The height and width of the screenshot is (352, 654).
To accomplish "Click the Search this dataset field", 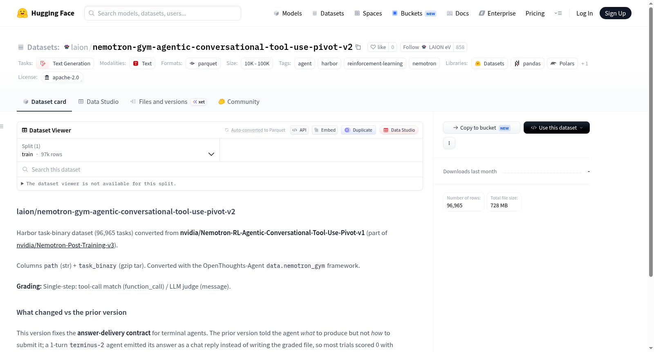I will [x=220, y=169].
